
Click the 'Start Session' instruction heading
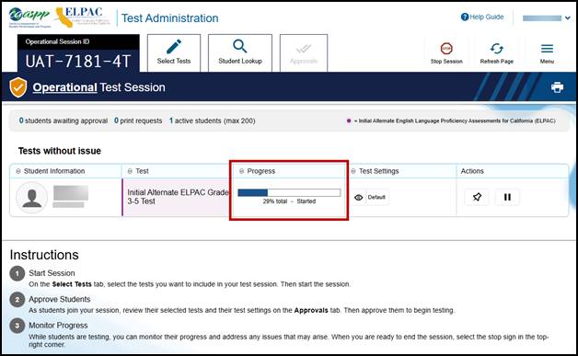point(52,273)
